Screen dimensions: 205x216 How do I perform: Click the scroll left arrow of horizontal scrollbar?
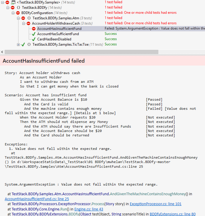pyautogui.click(x=2, y=52)
